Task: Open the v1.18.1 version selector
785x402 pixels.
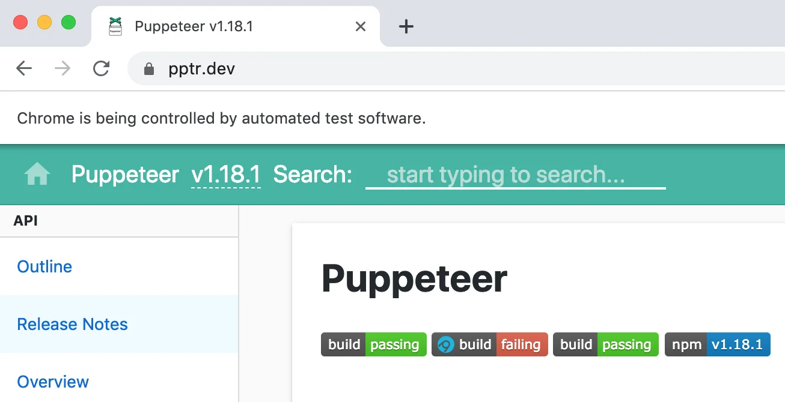Action: point(225,175)
